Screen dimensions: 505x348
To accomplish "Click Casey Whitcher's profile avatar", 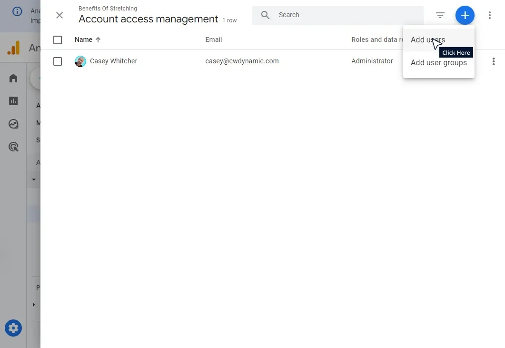I will pyautogui.click(x=80, y=61).
